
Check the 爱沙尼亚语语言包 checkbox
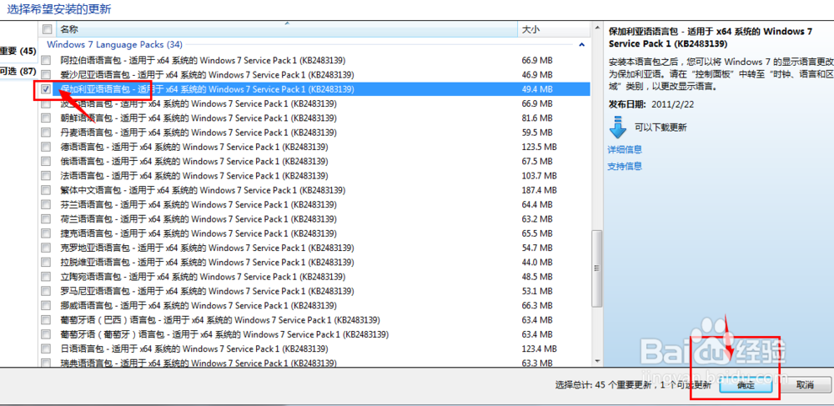click(x=47, y=74)
